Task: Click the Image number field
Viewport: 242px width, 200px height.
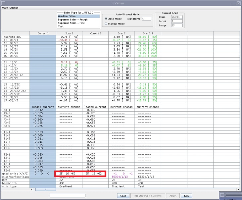Action: tap(177, 25)
